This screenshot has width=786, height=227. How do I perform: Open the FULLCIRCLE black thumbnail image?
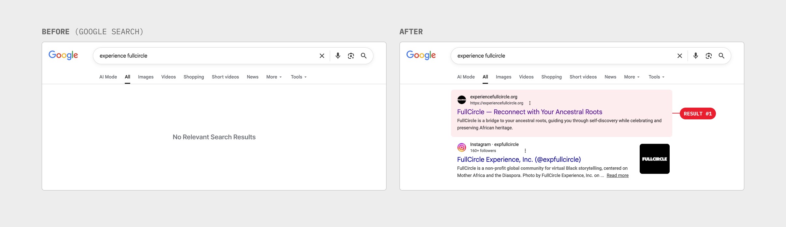tap(655, 159)
